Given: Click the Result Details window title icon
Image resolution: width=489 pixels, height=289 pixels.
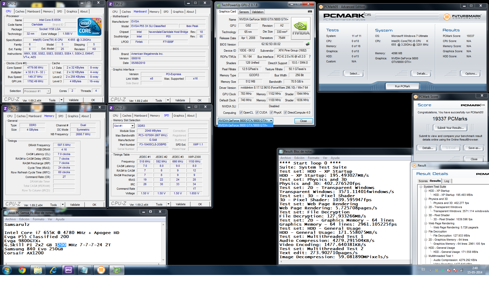Looking at the screenshot, I should (414, 166).
